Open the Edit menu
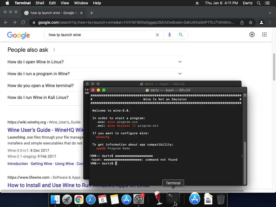The width and height of the screenshot is (276, 207). pos(52,3)
